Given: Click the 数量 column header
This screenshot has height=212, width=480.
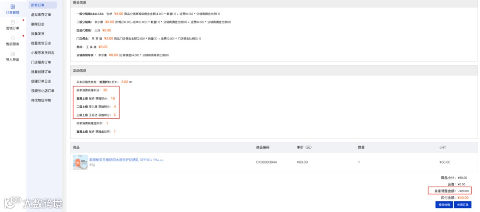Looking at the screenshot, I should point(361,148).
